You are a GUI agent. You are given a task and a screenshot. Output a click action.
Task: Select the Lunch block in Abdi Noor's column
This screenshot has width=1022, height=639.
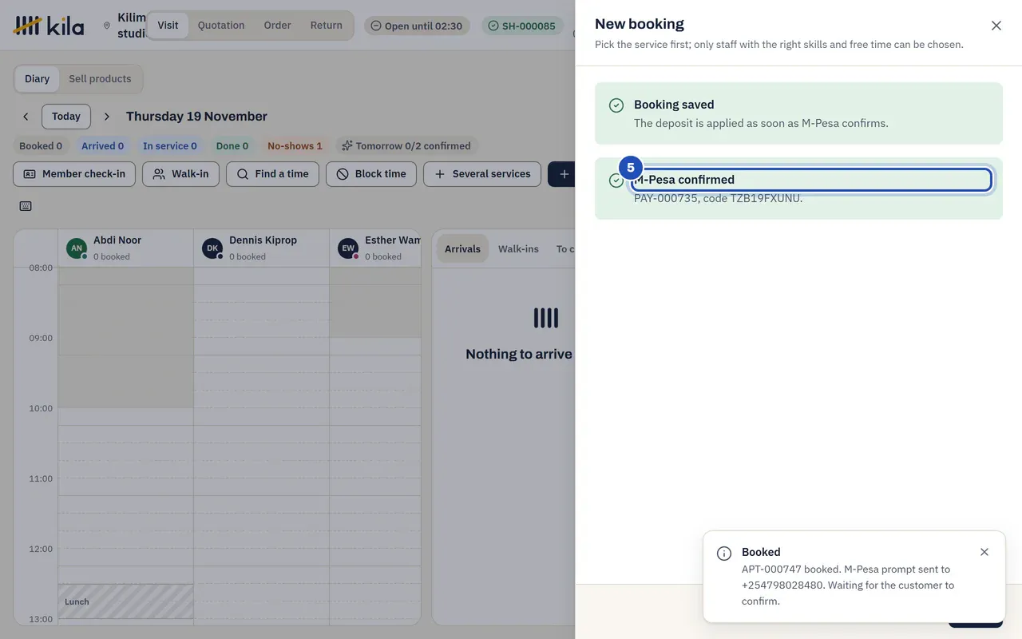pos(126,601)
